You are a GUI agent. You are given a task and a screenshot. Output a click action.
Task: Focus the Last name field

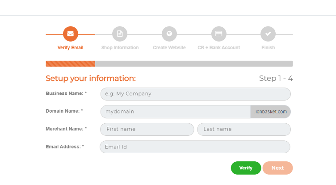(x=244, y=129)
